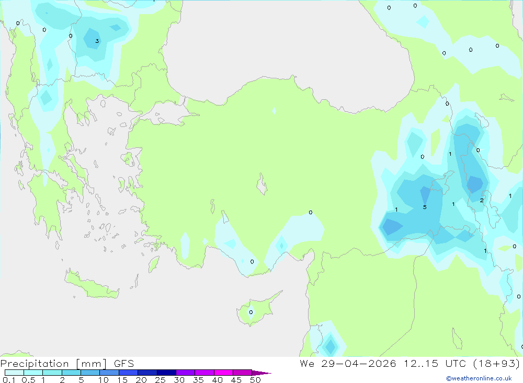Click the 'We 29-04-2026' date text

pyautogui.click(x=348, y=364)
